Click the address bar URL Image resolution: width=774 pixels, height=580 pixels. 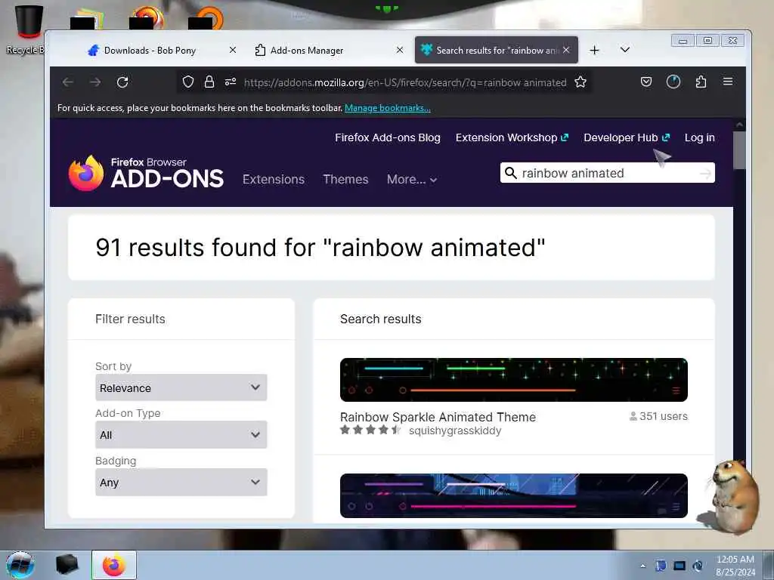[405, 82]
